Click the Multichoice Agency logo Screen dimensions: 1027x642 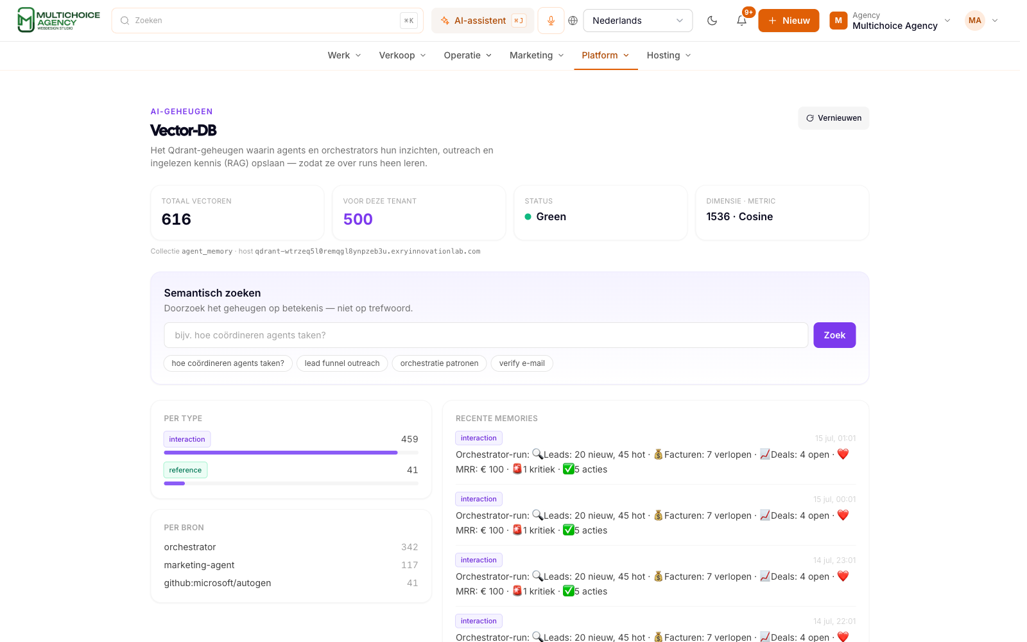coord(58,20)
